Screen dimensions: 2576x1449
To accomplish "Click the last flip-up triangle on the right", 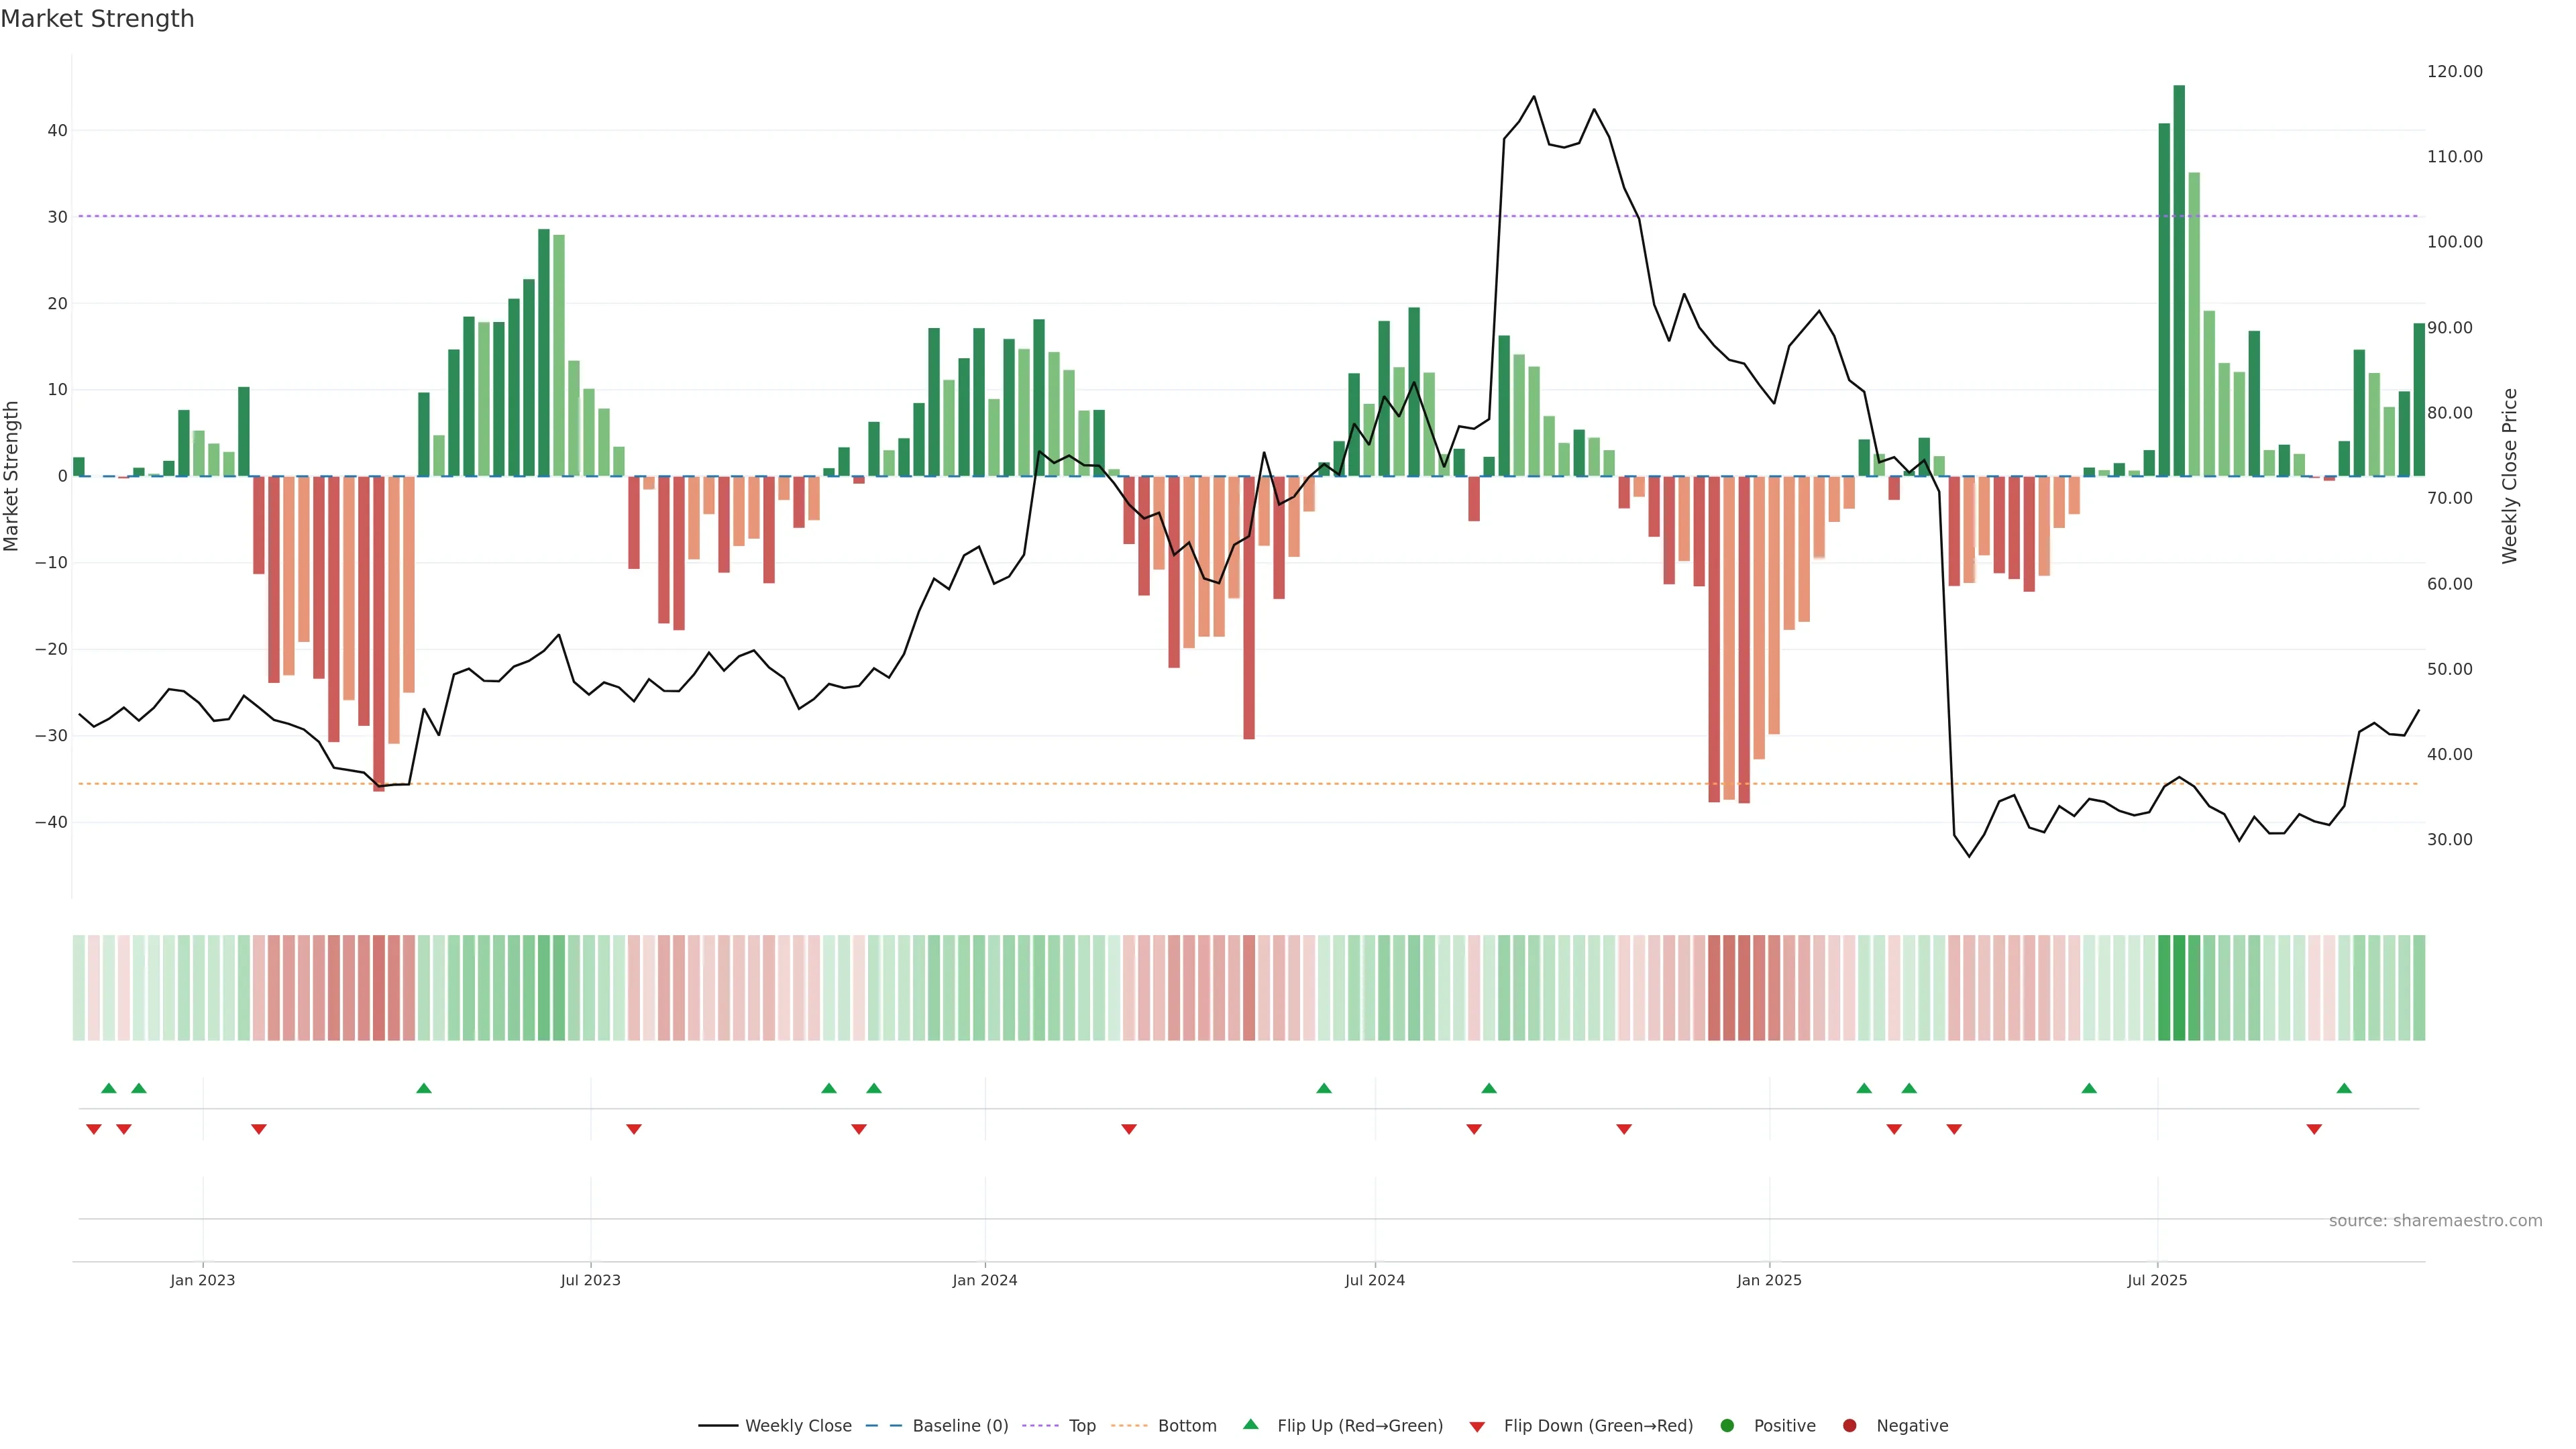I will (2344, 1088).
